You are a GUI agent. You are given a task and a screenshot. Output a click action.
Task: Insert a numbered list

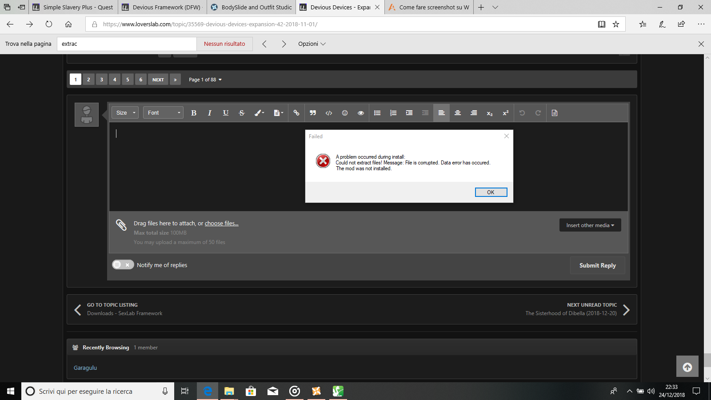pos(393,113)
